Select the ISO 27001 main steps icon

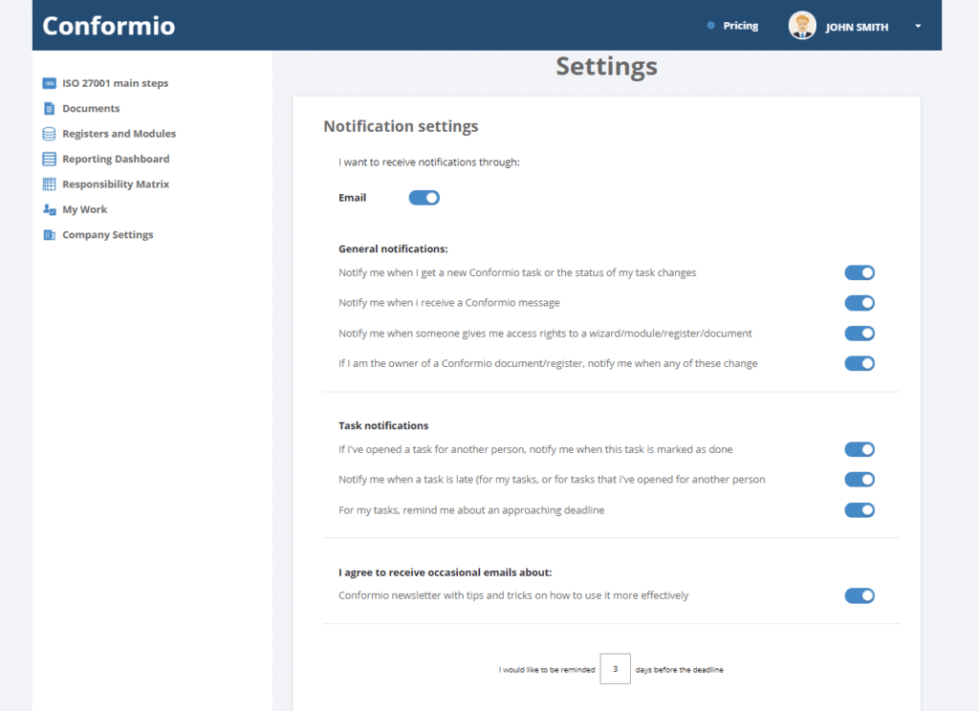(50, 83)
